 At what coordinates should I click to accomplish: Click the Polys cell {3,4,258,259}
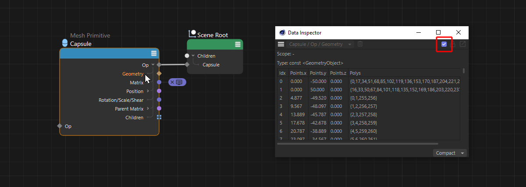364,123
